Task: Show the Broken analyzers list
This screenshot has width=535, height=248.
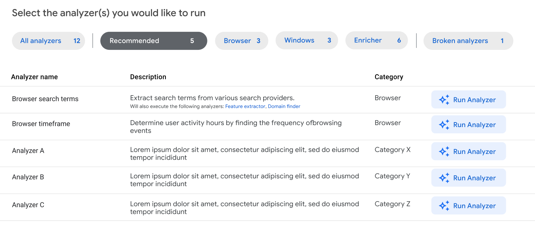Action: click(x=468, y=40)
